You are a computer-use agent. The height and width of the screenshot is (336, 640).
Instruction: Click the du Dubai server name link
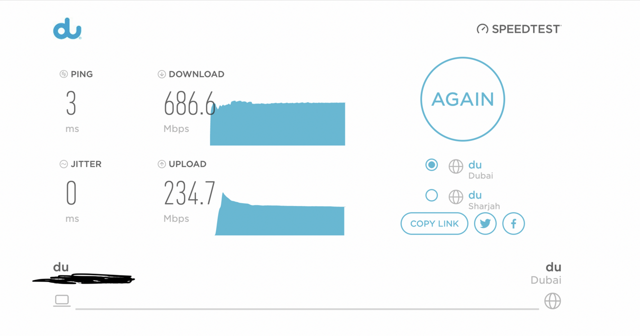click(x=475, y=164)
